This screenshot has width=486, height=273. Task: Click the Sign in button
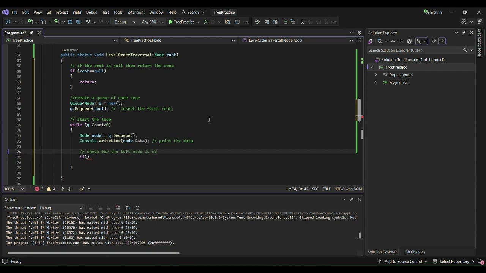pos(433,12)
